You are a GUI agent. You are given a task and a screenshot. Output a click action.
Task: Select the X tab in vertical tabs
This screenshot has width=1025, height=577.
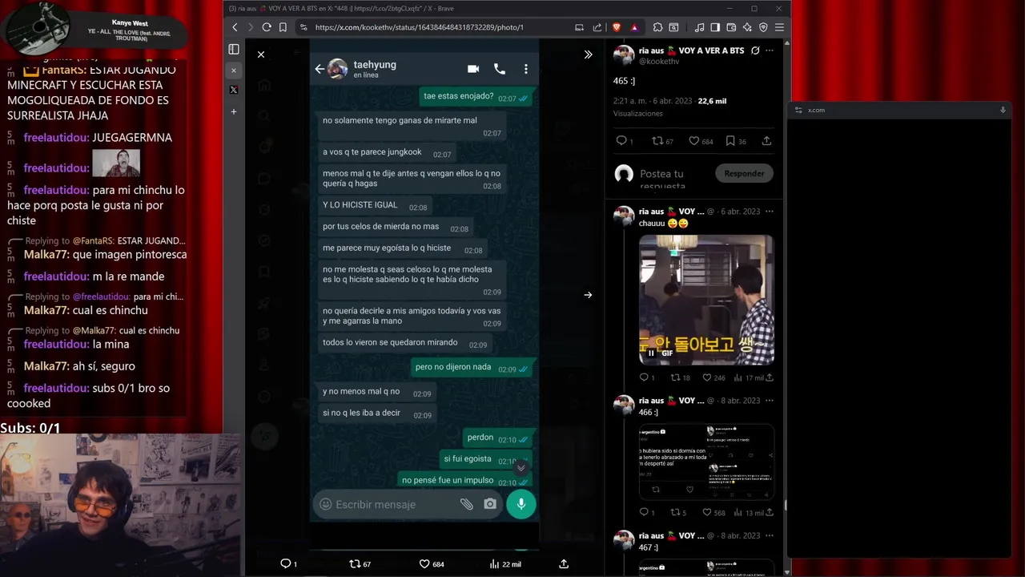point(234,90)
